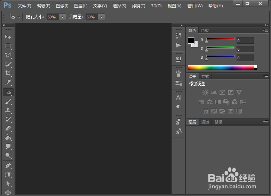This screenshot has width=271, height=196.
Task: Open the darken amount (变暗量) dropdown
Action: 102,17
